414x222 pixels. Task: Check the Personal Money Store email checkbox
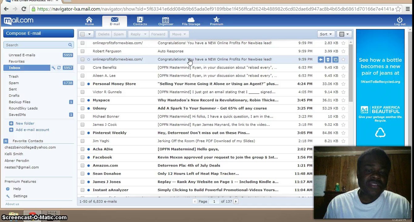click(x=83, y=84)
